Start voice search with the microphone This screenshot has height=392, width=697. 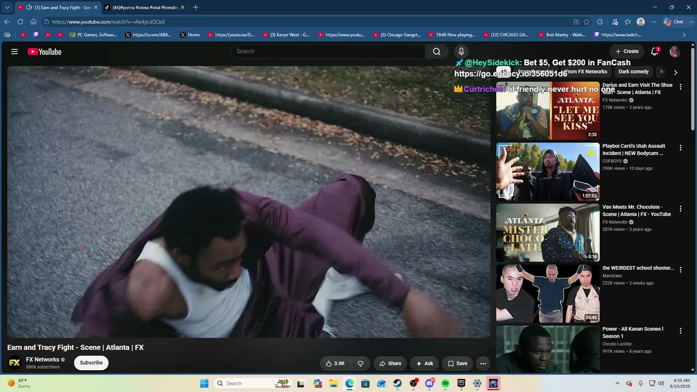click(461, 51)
